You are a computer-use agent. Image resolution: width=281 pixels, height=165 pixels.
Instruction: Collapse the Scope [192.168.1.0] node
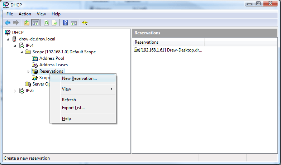click(21, 52)
